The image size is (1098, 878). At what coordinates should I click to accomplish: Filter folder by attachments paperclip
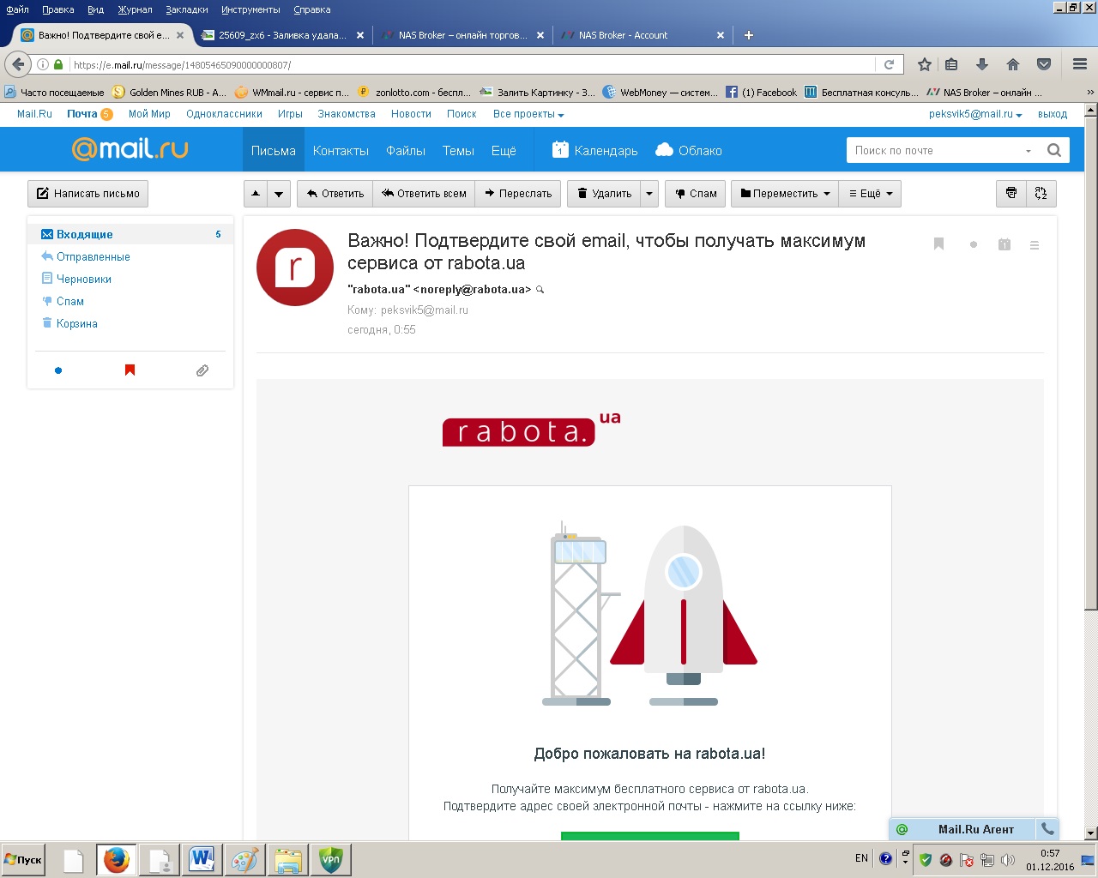pos(202,370)
